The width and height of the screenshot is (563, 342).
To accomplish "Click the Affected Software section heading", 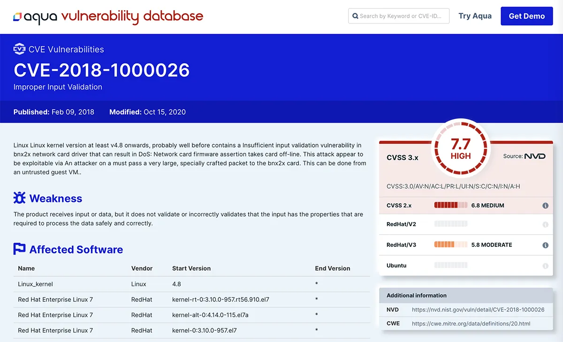I will (76, 249).
